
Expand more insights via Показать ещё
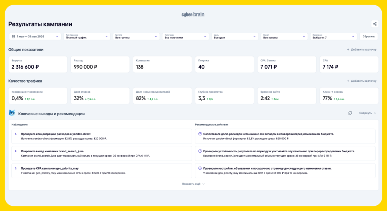[x=193, y=184]
